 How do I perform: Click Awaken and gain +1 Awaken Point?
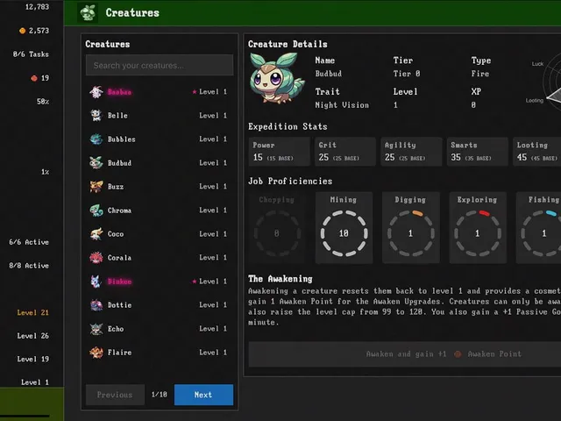(x=444, y=354)
